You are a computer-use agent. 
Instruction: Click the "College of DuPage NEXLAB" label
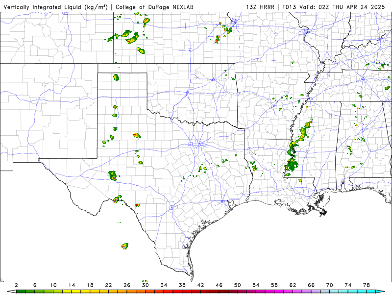pyautogui.click(x=154, y=7)
